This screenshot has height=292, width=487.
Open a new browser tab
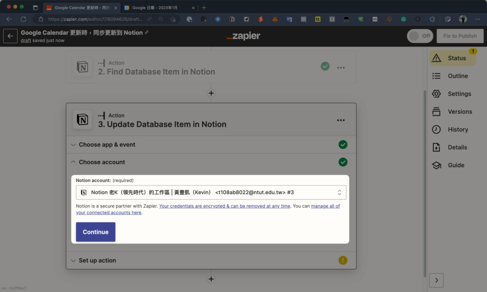pyautogui.click(x=204, y=8)
